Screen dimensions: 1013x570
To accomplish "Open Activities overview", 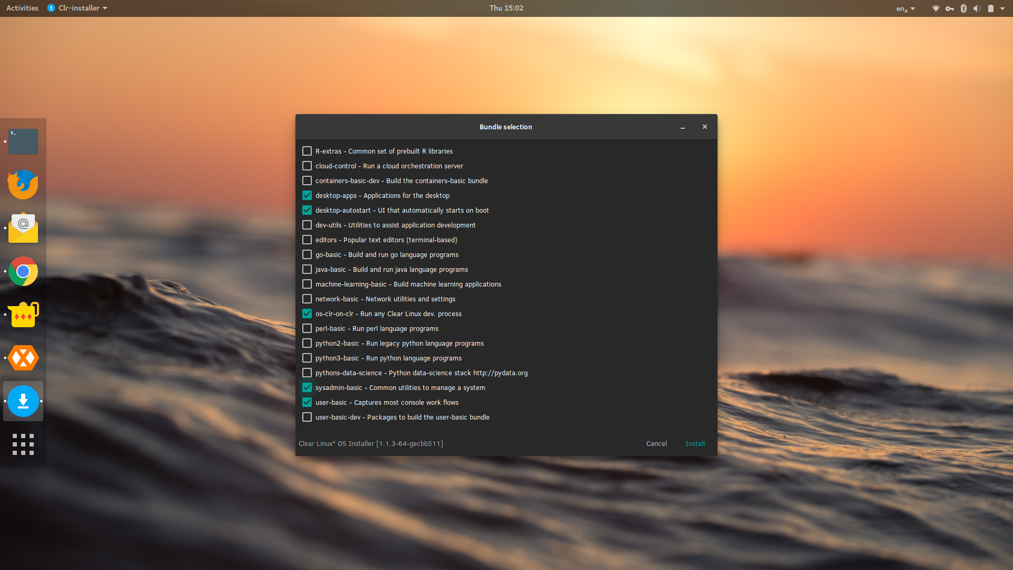I will (x=22, y=8).
